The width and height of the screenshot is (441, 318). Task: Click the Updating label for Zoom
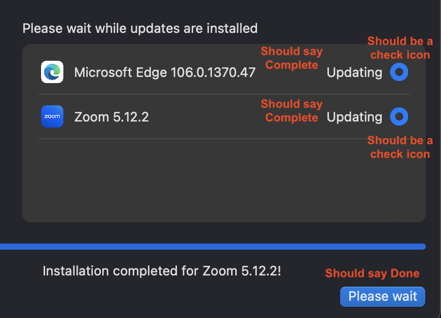coord(354,116)
